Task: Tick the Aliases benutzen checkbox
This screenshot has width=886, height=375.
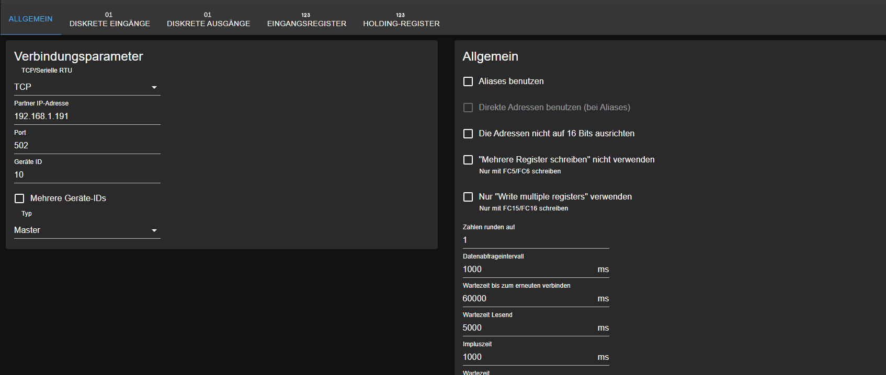Action: click(468, 81)
